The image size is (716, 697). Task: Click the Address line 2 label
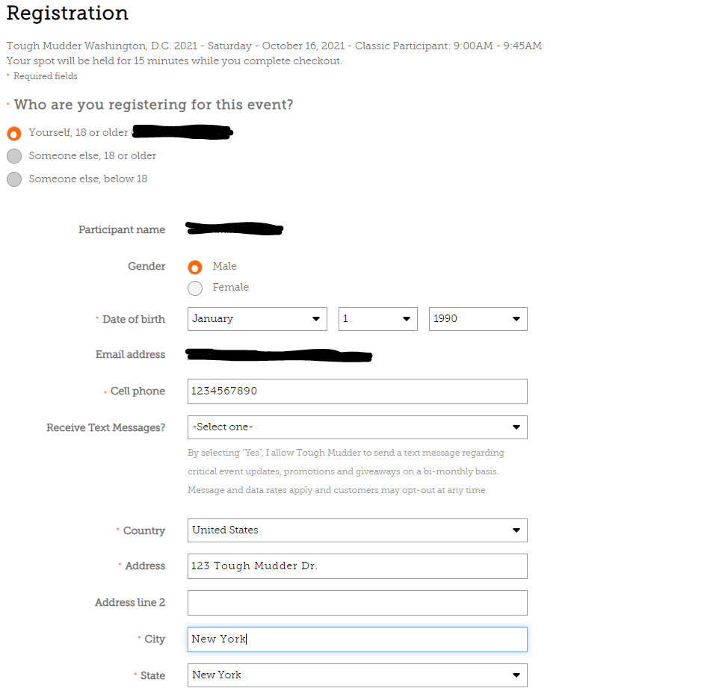point(130,603)
